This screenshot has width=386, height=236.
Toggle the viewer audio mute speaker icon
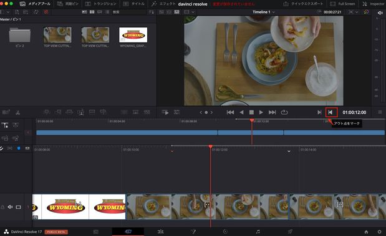point(380,13)
